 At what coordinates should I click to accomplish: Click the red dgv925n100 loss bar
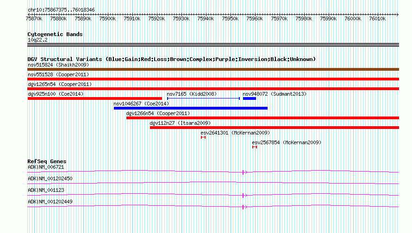[x=95, y=98]
